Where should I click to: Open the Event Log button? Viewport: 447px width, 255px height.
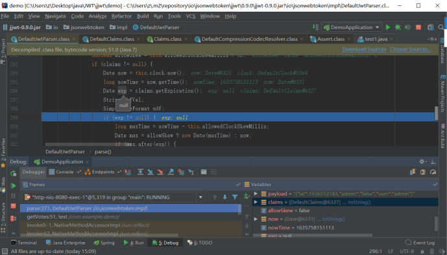[x=420, y=243]
